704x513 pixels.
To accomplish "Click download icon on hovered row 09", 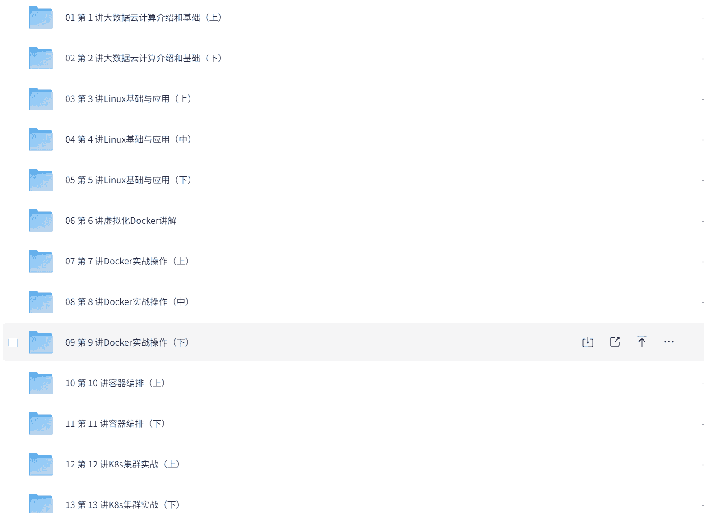I will [x=588, y=342].
